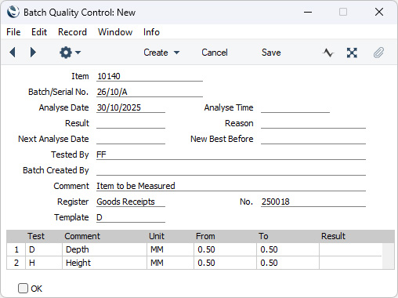Open the gear operations menu

pos(70,53)
